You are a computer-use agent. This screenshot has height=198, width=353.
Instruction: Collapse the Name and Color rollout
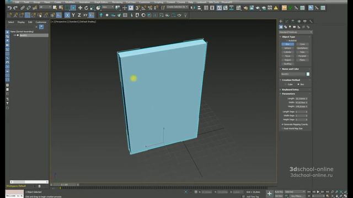(x=291, y=69)
